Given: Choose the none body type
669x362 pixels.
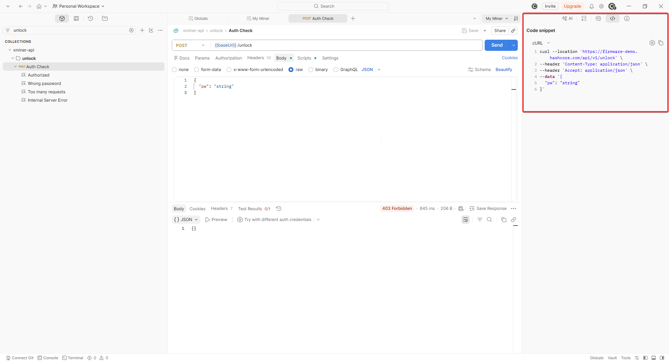Looking at the screenshot, I should click(x=180, y=70).
